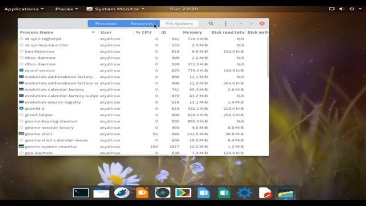Click the 131.5 MiB memory value
This screenshot has height=206, width=366.
point(197,134)
